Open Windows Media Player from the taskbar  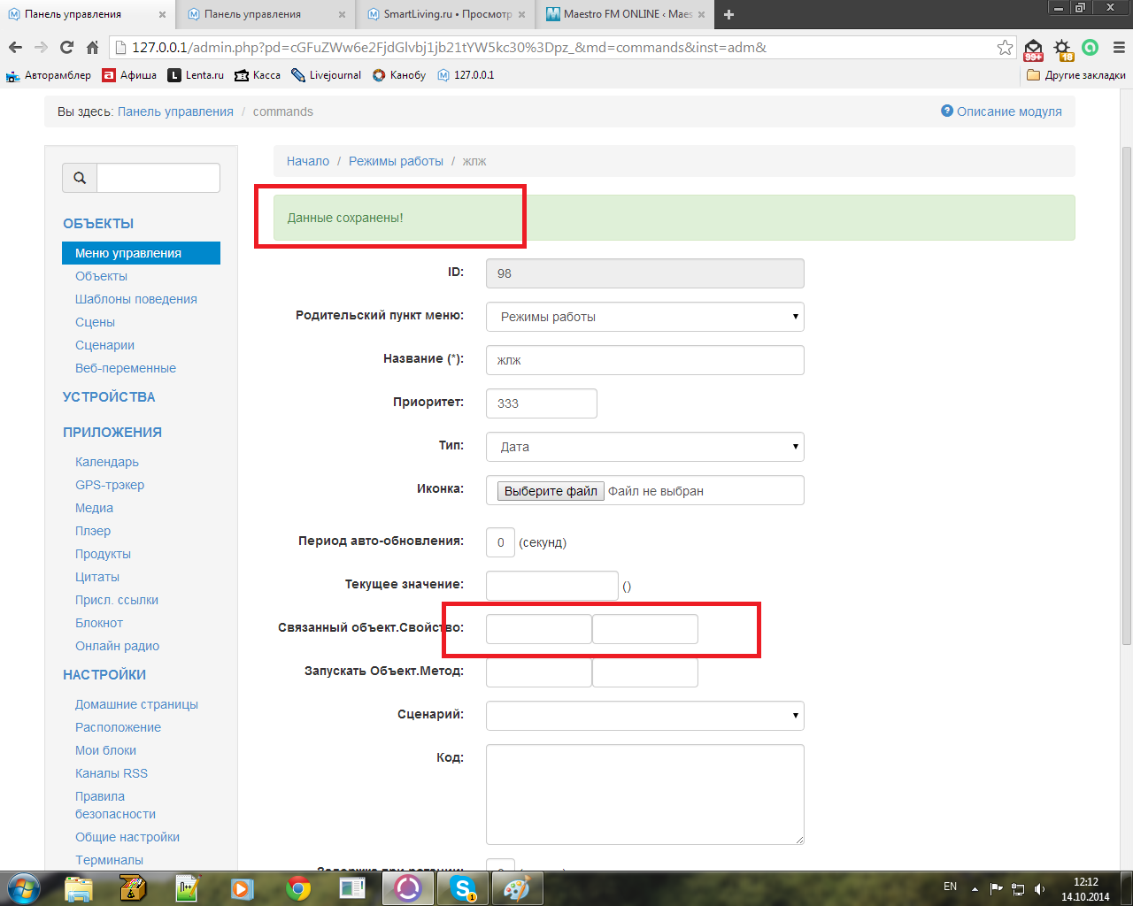pos(243,888)
